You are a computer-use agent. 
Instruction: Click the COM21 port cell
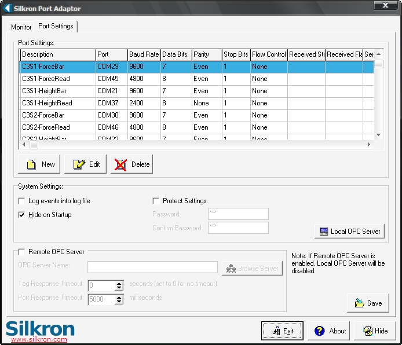(112, 91)
